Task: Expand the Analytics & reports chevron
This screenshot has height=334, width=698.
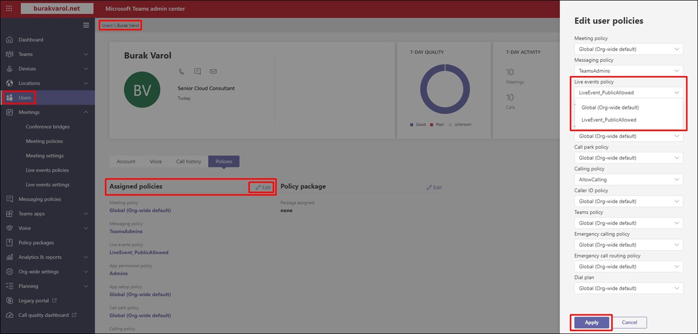Action: point(86,257)
